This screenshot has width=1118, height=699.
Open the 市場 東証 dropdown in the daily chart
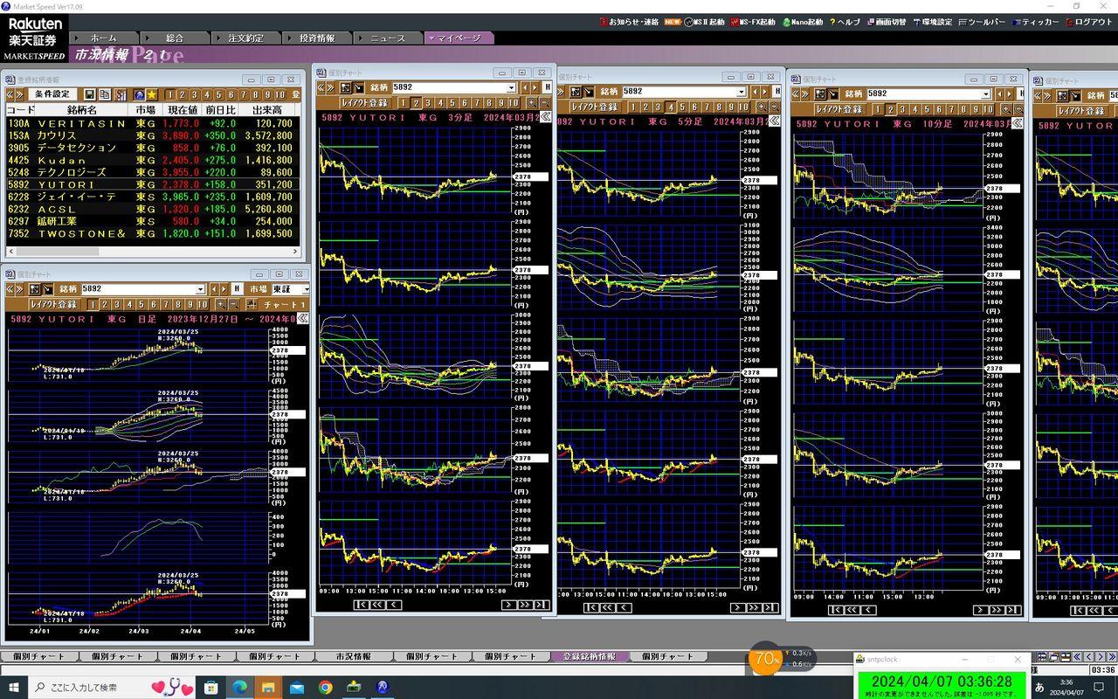[306, 289]
